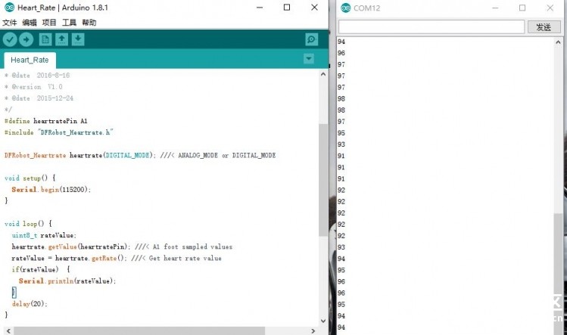The width and height of the screenshot is (567, 335).
Task: Click the editor's horizontal scroll left arrow
Action: pos(8,331)
